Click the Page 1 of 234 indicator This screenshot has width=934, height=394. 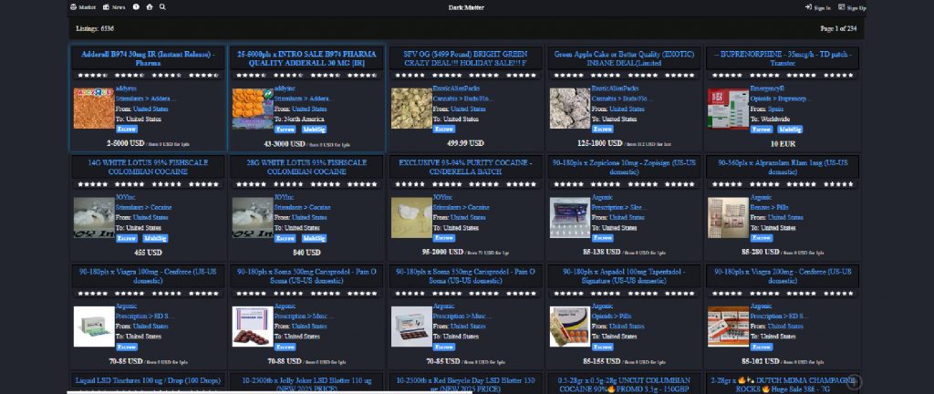[x=838, y=28]
